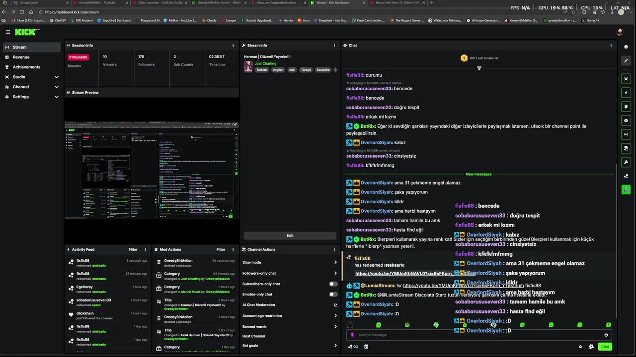The width and height of the screenshot is (636, 357).
Task: Open the Stream info panel options menu
Action: tap(334, 45)
